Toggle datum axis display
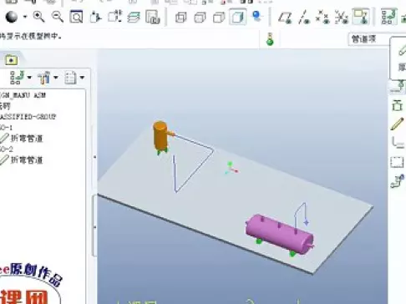 (x=304, y=18)
